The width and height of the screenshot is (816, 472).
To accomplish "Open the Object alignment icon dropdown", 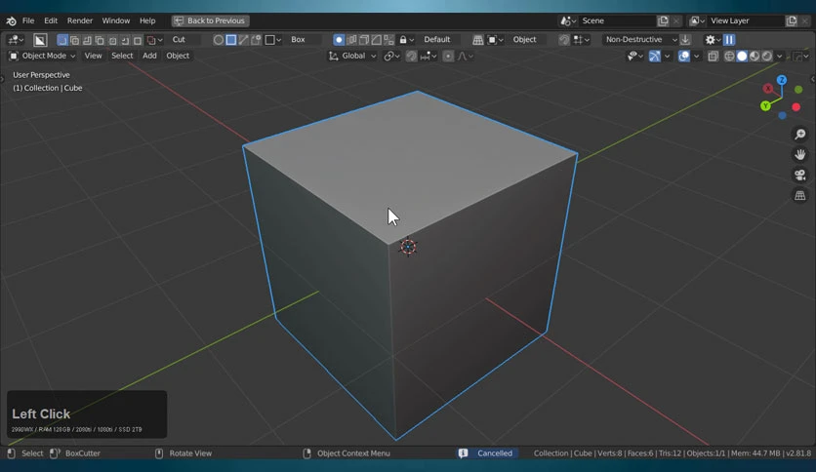I will pyautogui.click(x=496, y=40).
